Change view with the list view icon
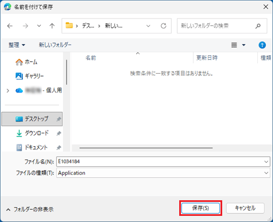The height and width of the screenshot is (222, 273). click(x=234, y=45)
